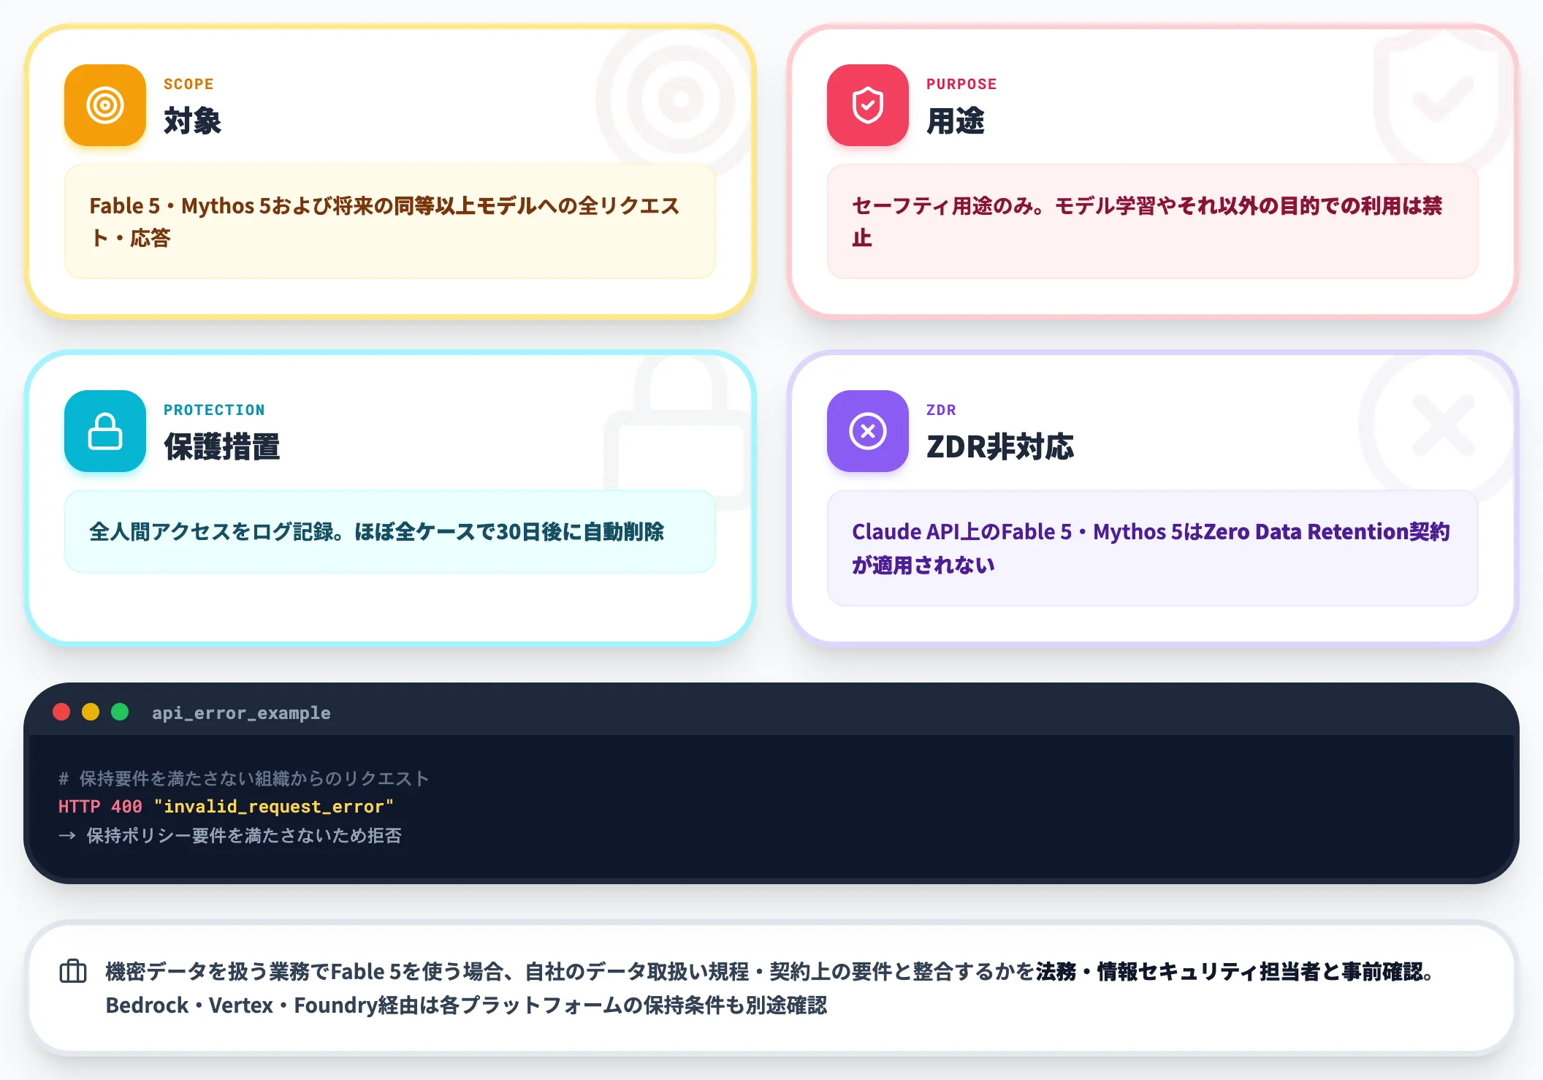1543x1080 pixels.
Task: Click the PURPOSE label
Action: coord(961,84)
